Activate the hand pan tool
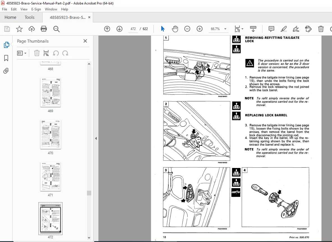The image size is (332, 242). (175, 29)
